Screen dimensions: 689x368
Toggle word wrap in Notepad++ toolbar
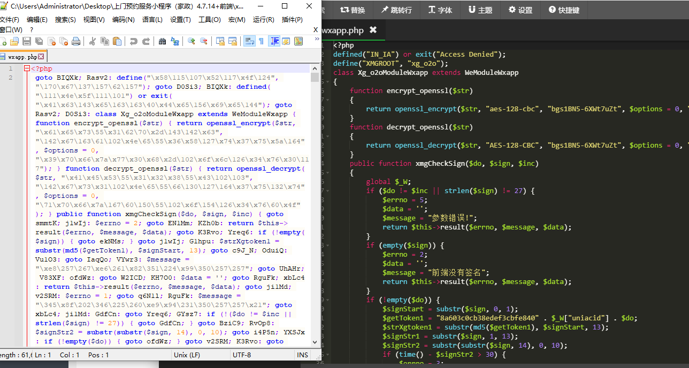coord(249,41)
